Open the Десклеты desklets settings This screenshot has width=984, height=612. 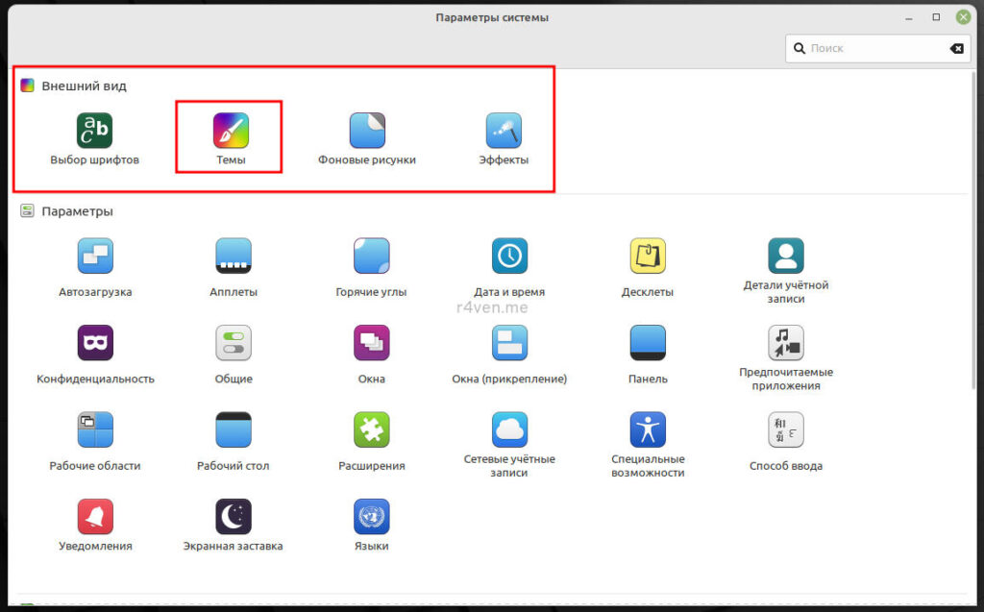648,257
